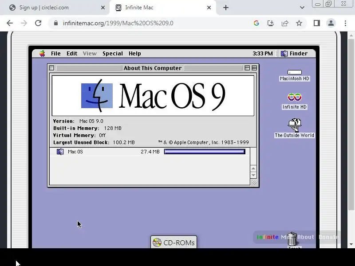Close the circleci.com browser tab

[103, 8]
